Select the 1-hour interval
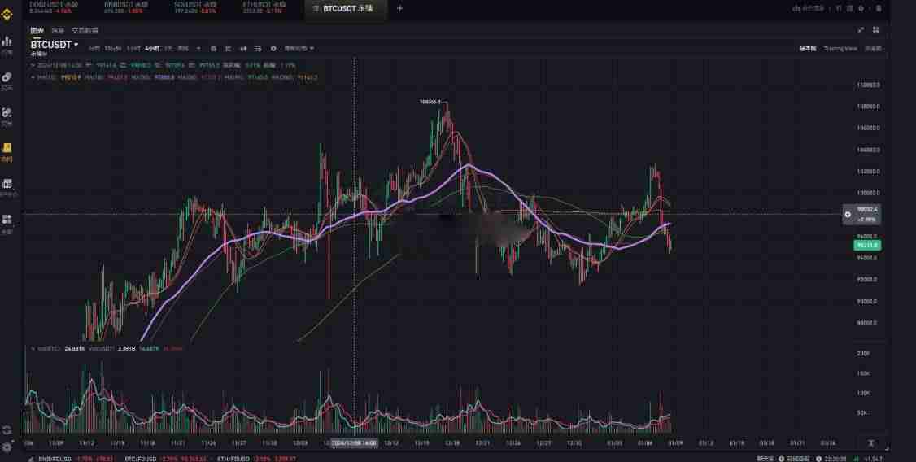 coord(133,48)
